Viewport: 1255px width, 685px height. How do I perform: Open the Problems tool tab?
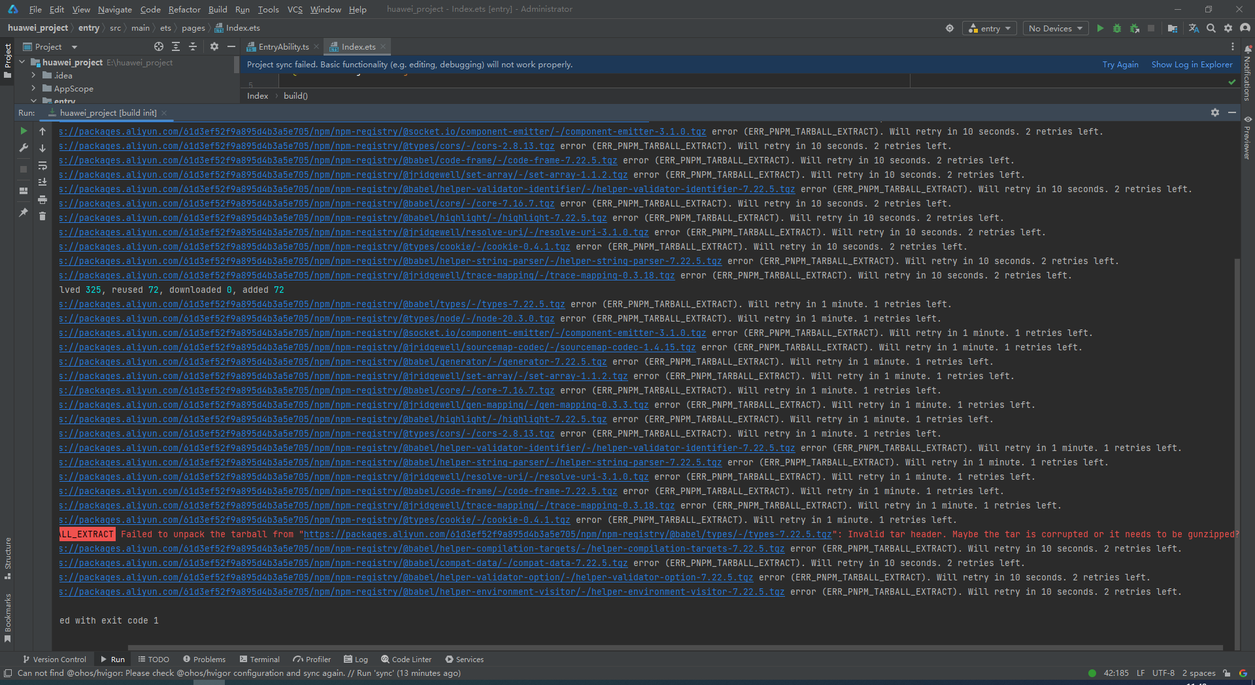pyautogui.click(x=204, y=659)
